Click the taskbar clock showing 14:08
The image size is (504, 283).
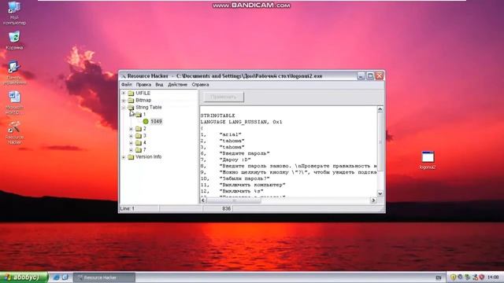point(493,277)
